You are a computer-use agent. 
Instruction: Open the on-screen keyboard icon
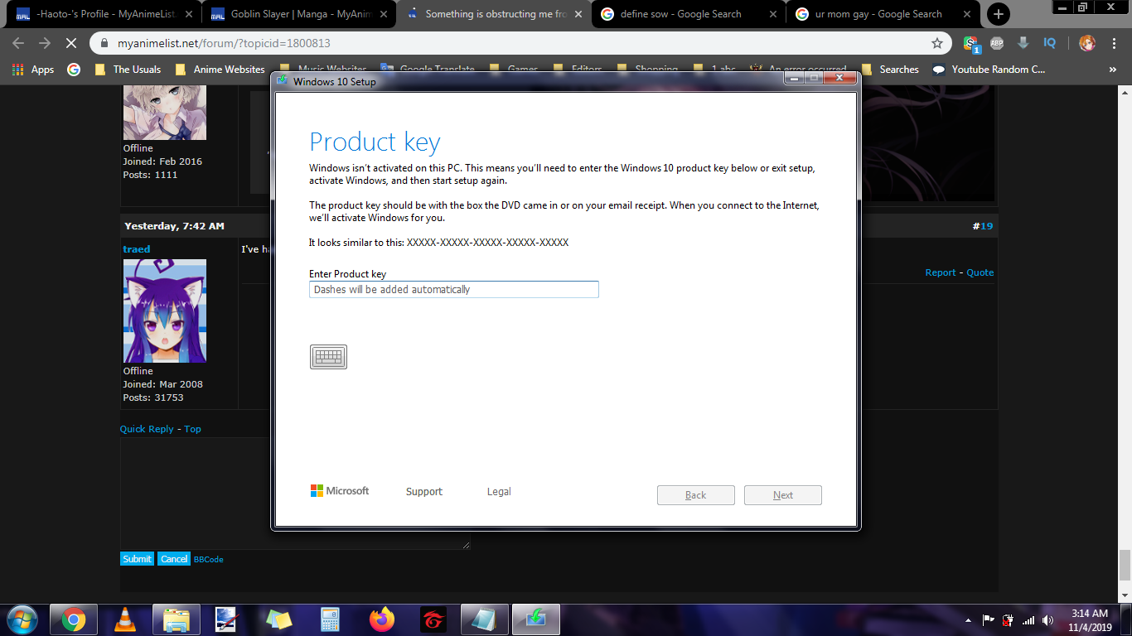tap(328, 357)
